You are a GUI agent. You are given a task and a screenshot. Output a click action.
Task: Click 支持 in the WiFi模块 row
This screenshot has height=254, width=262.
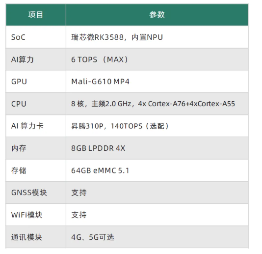(79, 215)
